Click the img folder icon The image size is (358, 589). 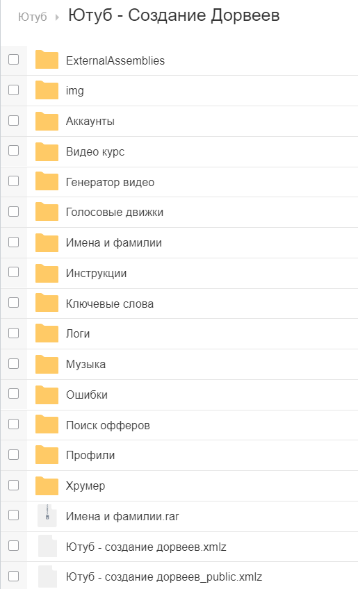click(47, 90)
